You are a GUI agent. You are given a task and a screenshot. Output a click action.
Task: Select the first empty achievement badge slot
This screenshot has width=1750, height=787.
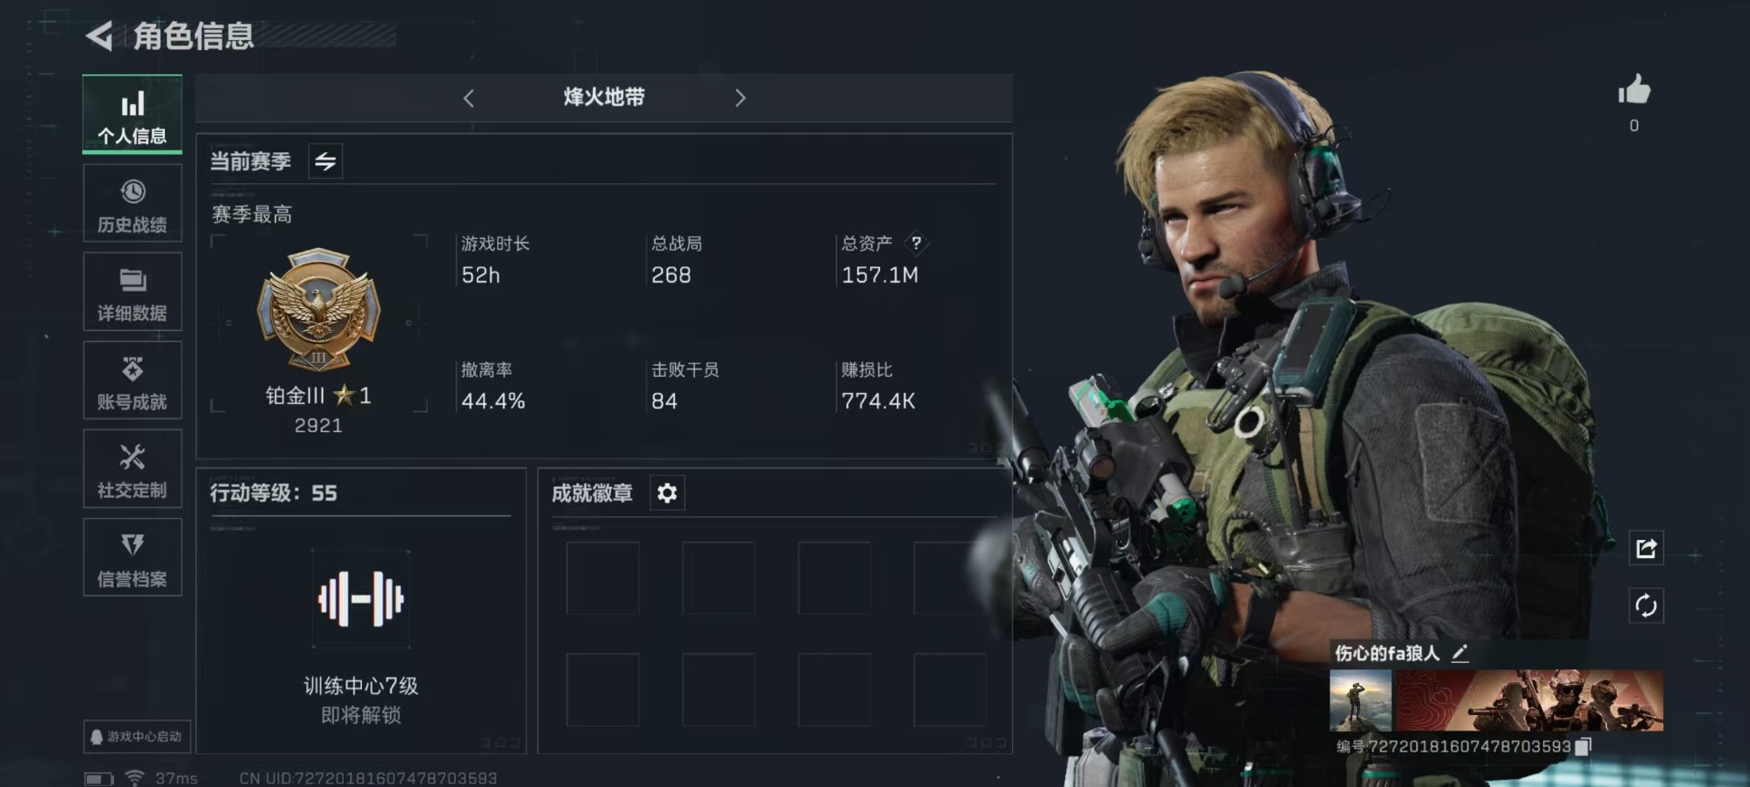click(x=603, y=578)
